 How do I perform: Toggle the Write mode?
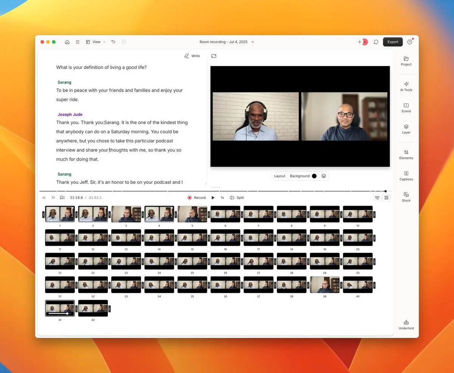click(x=192, y=56)
